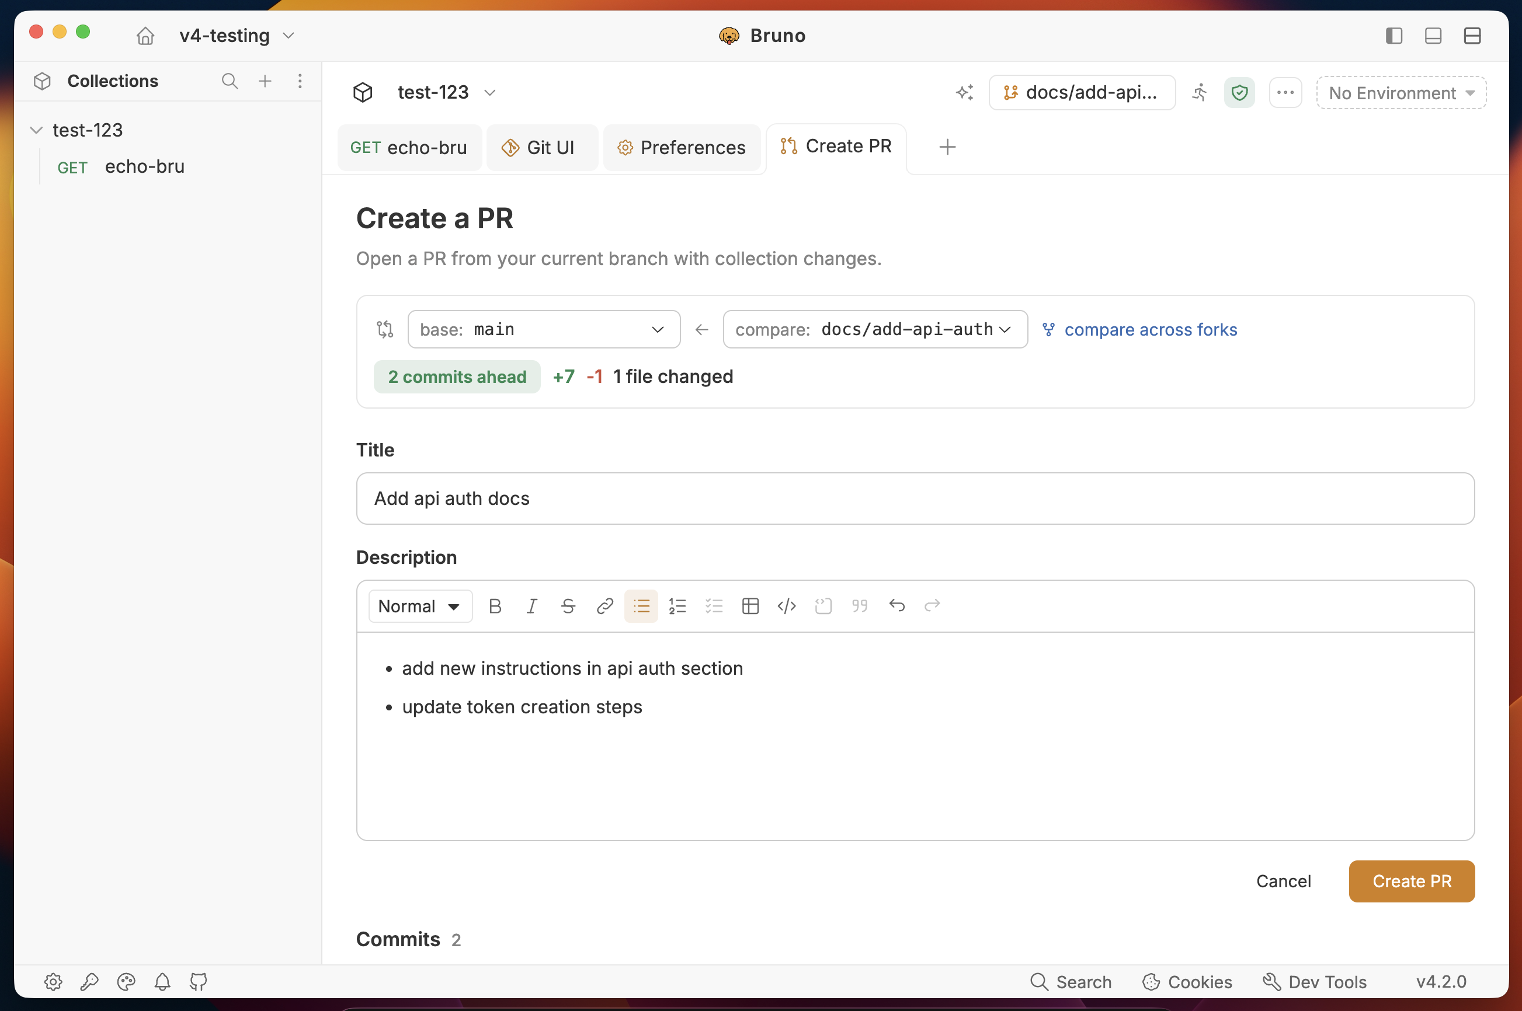The width and height of the screenshot is (1522, 1011).
Task: Click the green shield security icon
Action: tap(1239, 93)
